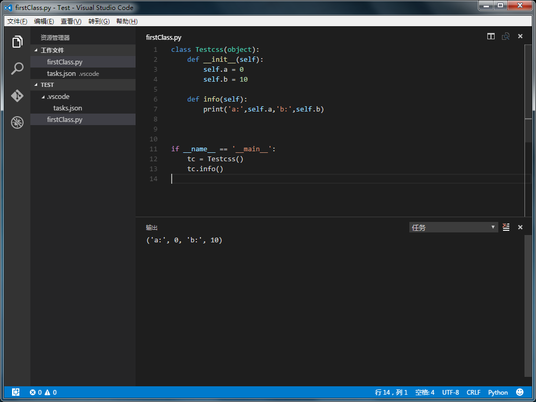This screenshot has width=536, height=402.
Task: Change the UTF-8 encoding setting
Action: (451, 392)
